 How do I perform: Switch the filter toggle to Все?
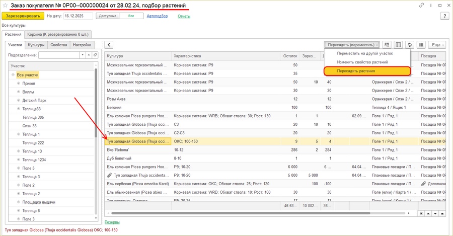131,16
